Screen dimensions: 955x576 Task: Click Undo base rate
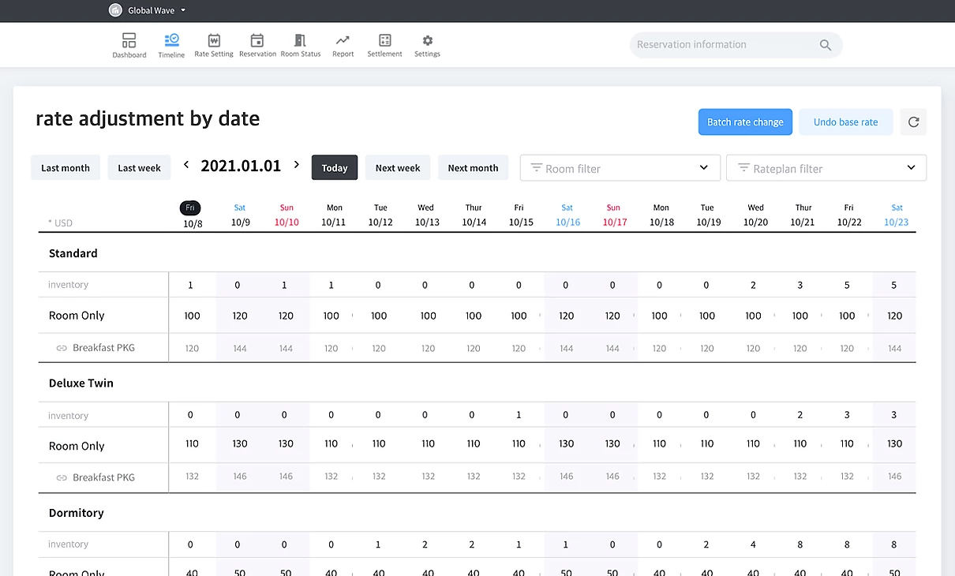845,122
